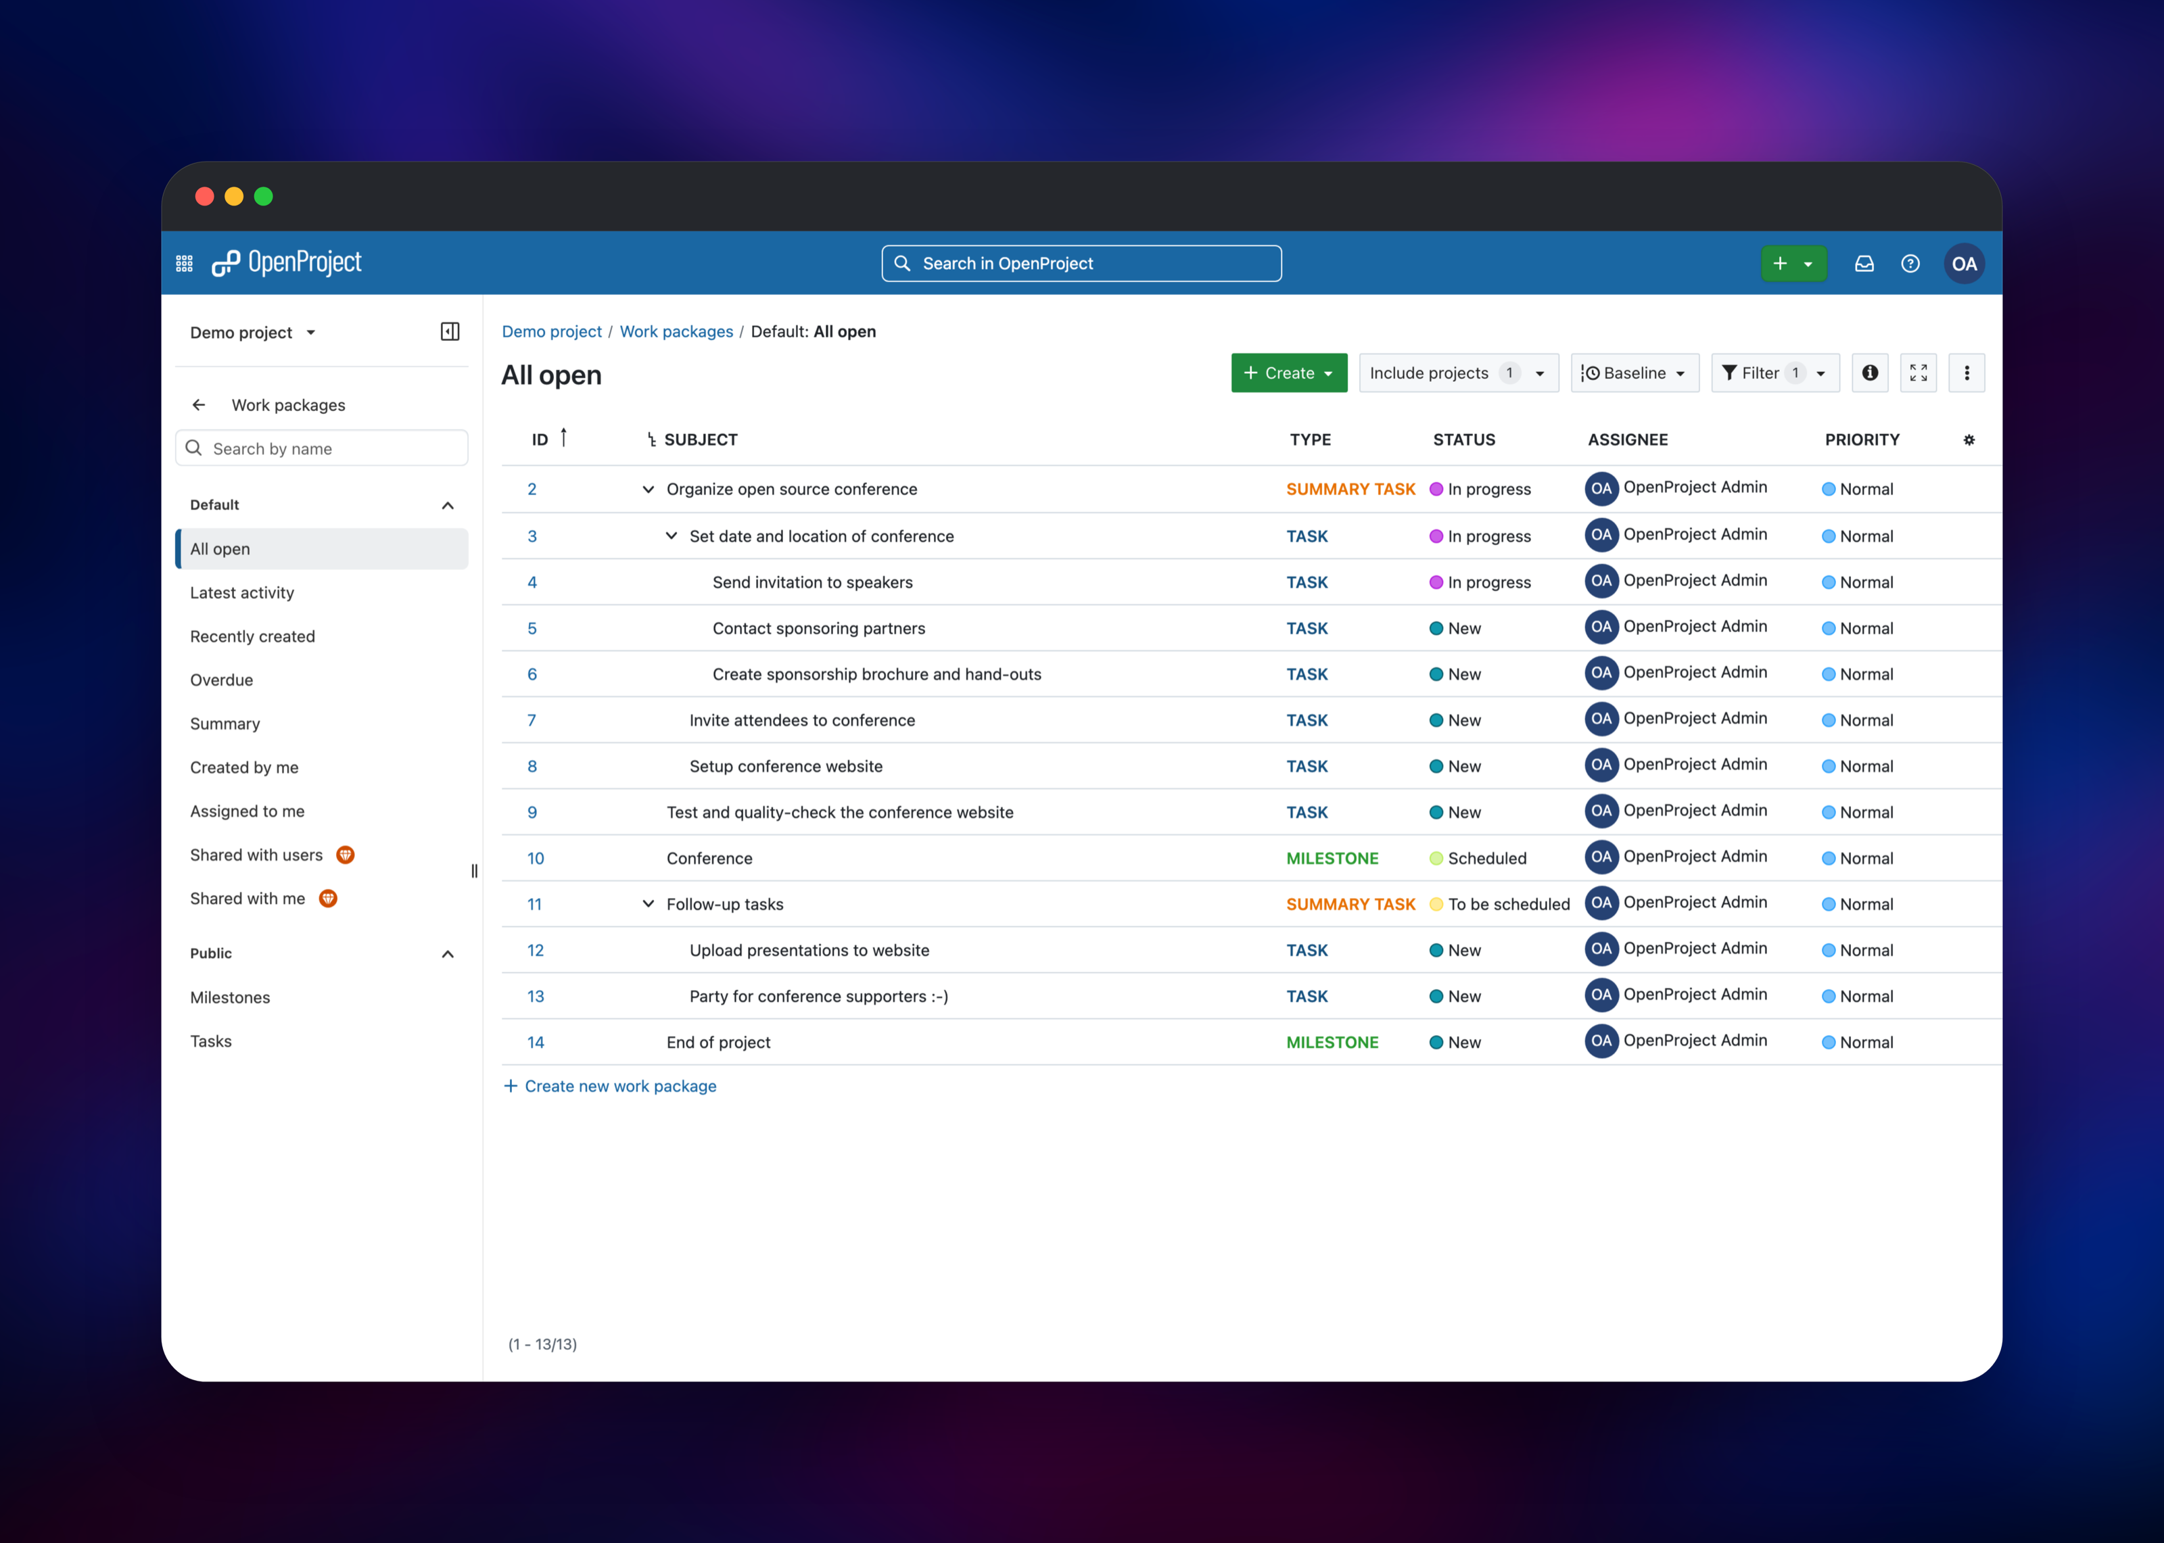Viewport: 2164px width, 1543px height.
Task: Grab the sidebar resize handle
Action: click(x=474, y=872)
